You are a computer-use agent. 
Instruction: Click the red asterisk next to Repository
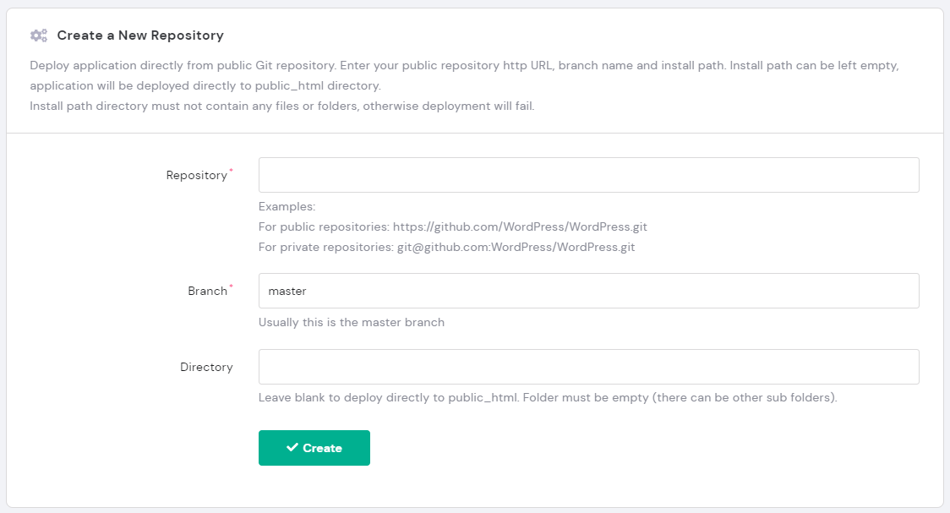pos(232,172)
